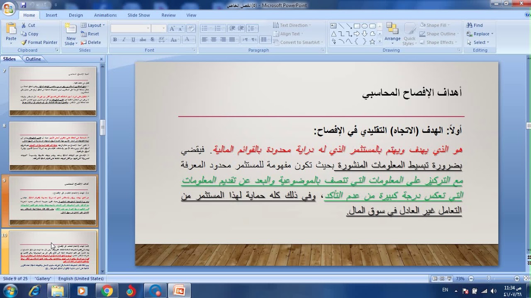Screen dimensions: 531x298
Task: Toggle Italic formatting
Action: [x=124, y=40]
